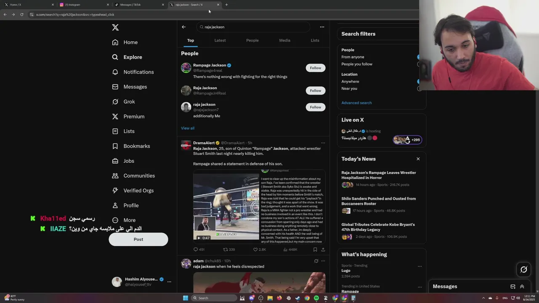Open options for Rampage trending topic
Image resolution: width=539 pixels, height=303 pixels.
click(419, 287)
